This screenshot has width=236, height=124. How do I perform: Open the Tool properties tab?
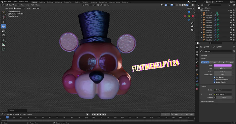(197, 47)
